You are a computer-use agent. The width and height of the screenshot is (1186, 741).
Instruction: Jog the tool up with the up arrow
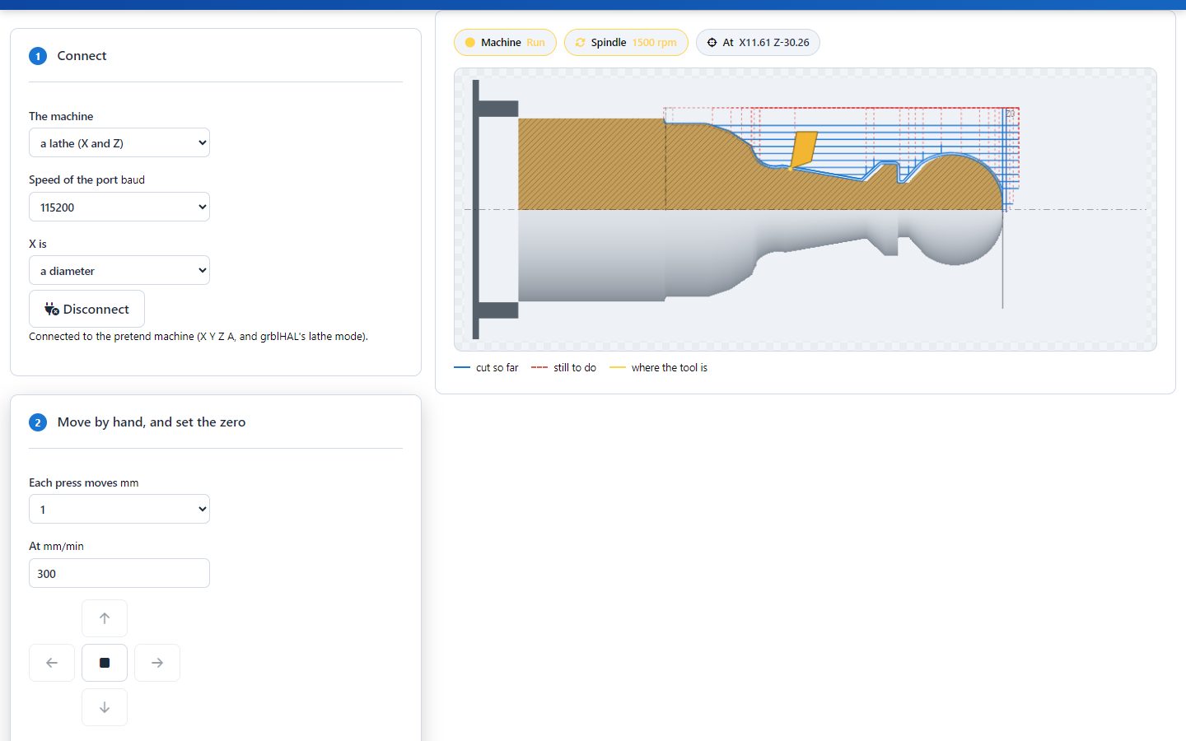pos(105,618)
